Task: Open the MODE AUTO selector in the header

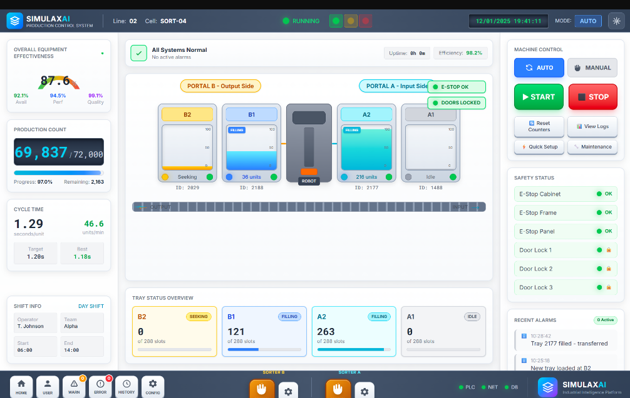Action: click(x=587, y=20)
